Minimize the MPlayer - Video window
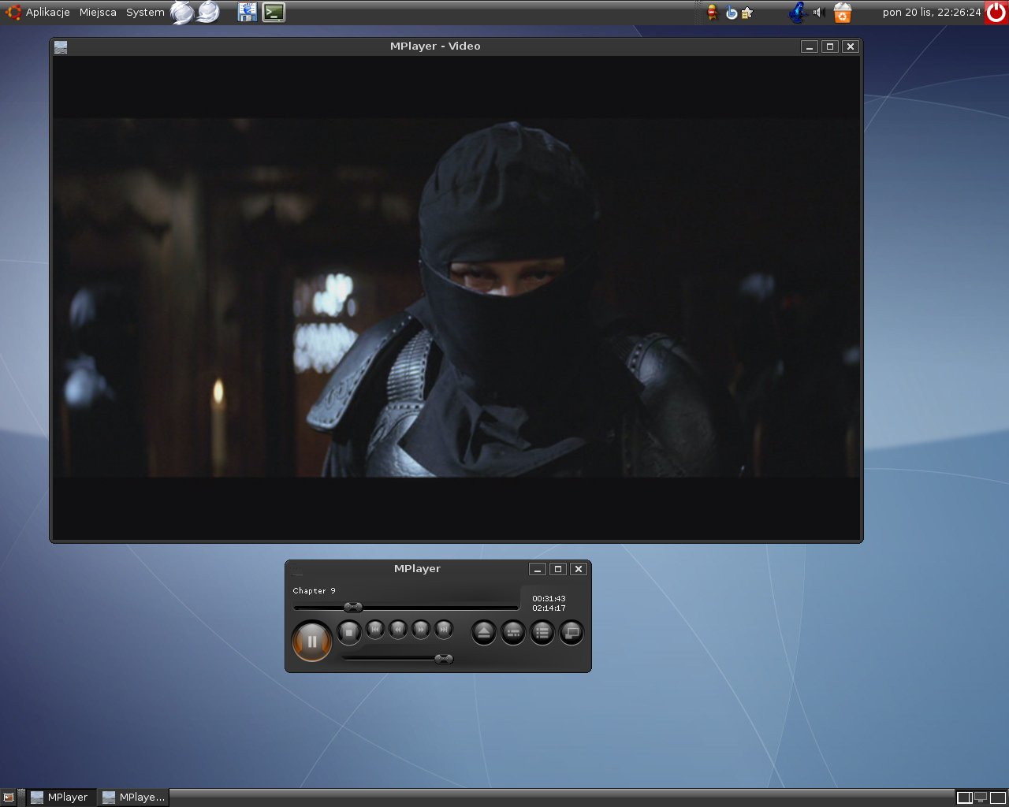This screenshot has width=1009, height=807. tap(810, 46)
